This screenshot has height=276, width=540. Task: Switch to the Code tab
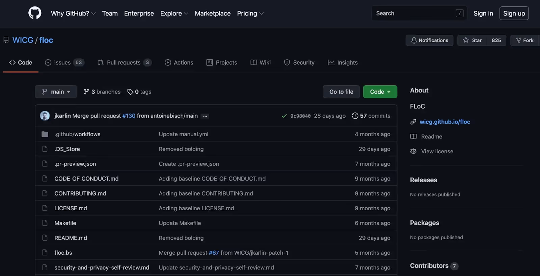(x=21, y=62)
